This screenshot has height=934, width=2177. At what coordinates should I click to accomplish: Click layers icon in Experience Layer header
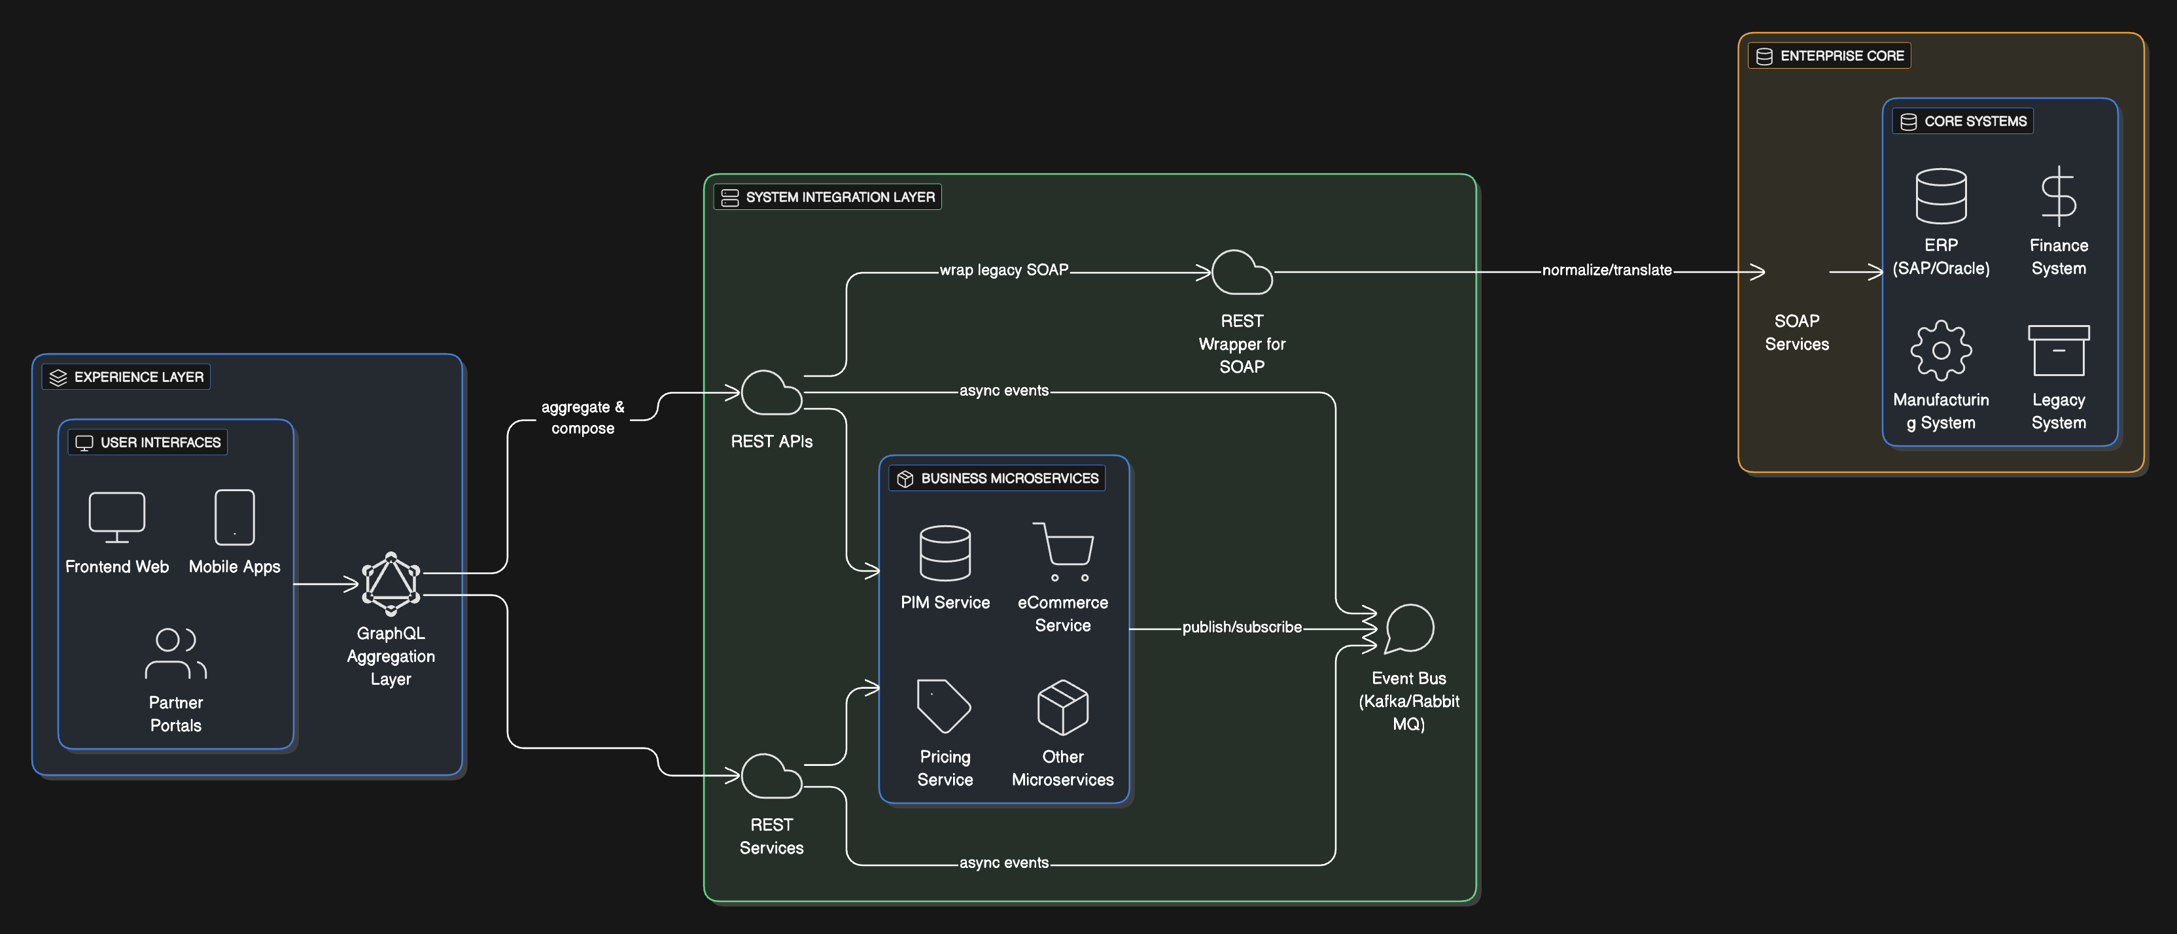58,377
